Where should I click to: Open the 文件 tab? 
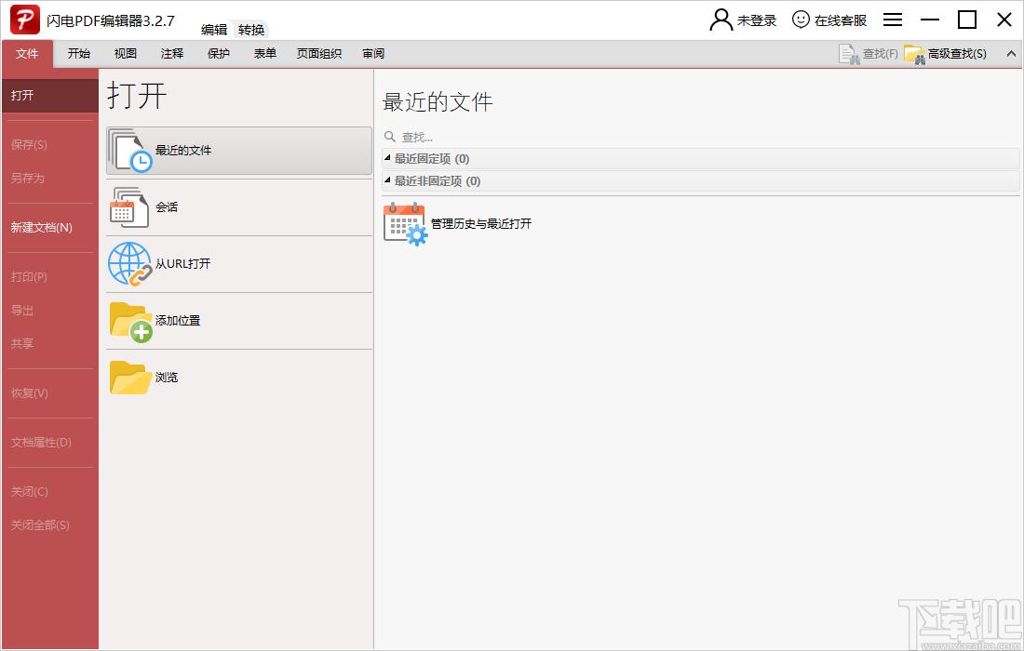[27, 54]
